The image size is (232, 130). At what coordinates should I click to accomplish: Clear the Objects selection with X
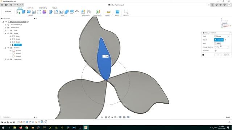tap(225, 40)
